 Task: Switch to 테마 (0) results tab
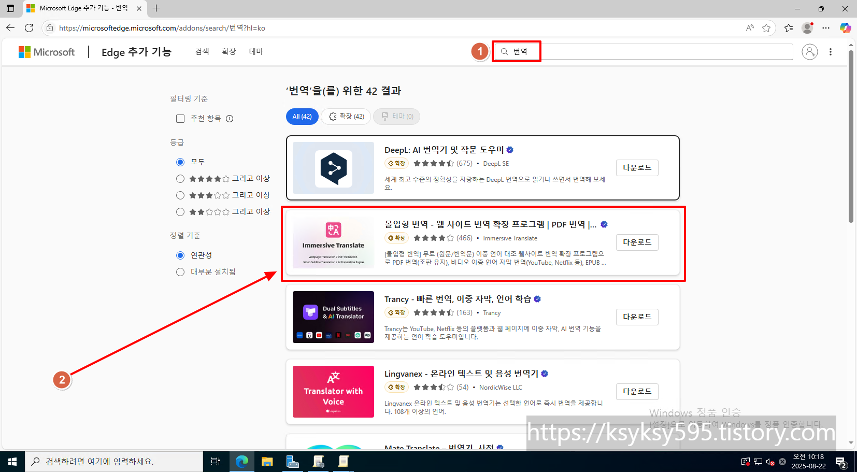point(397,117)
